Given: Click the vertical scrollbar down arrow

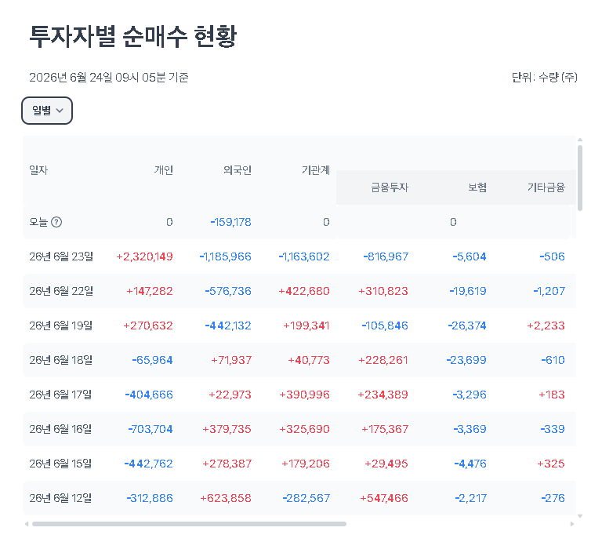Looking at the screenshot, I should 580,516.
